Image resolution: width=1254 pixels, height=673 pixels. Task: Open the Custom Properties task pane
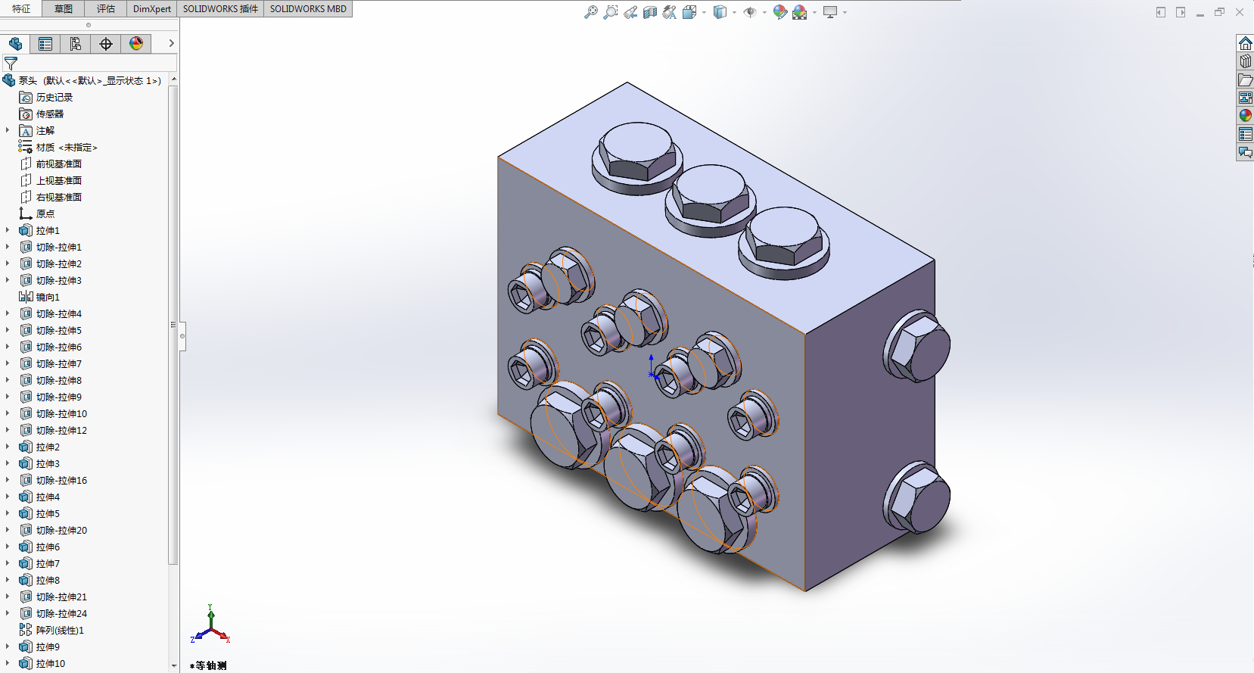(1245, 134)
